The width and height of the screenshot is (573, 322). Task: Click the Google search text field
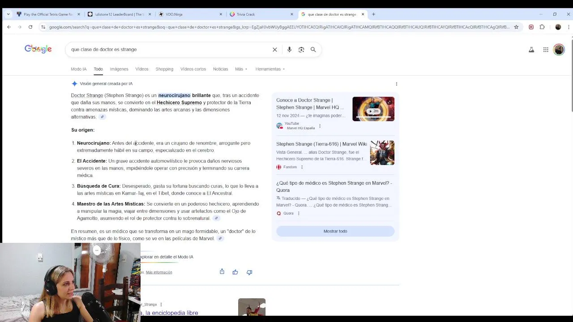tap(170, 49)
